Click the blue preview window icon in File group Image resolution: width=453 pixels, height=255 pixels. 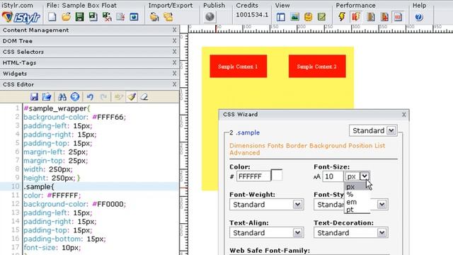pyautogui.click(x=134, y=17)
